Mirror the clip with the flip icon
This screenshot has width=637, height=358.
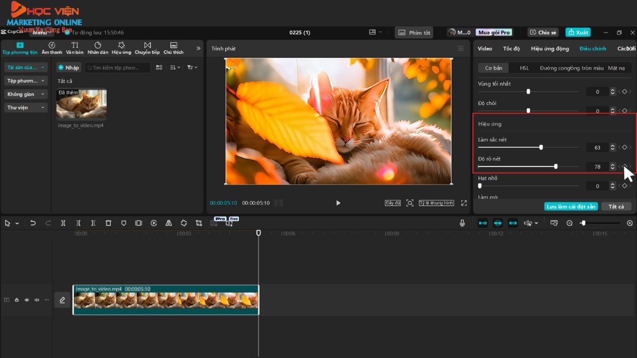coord(169,223)
